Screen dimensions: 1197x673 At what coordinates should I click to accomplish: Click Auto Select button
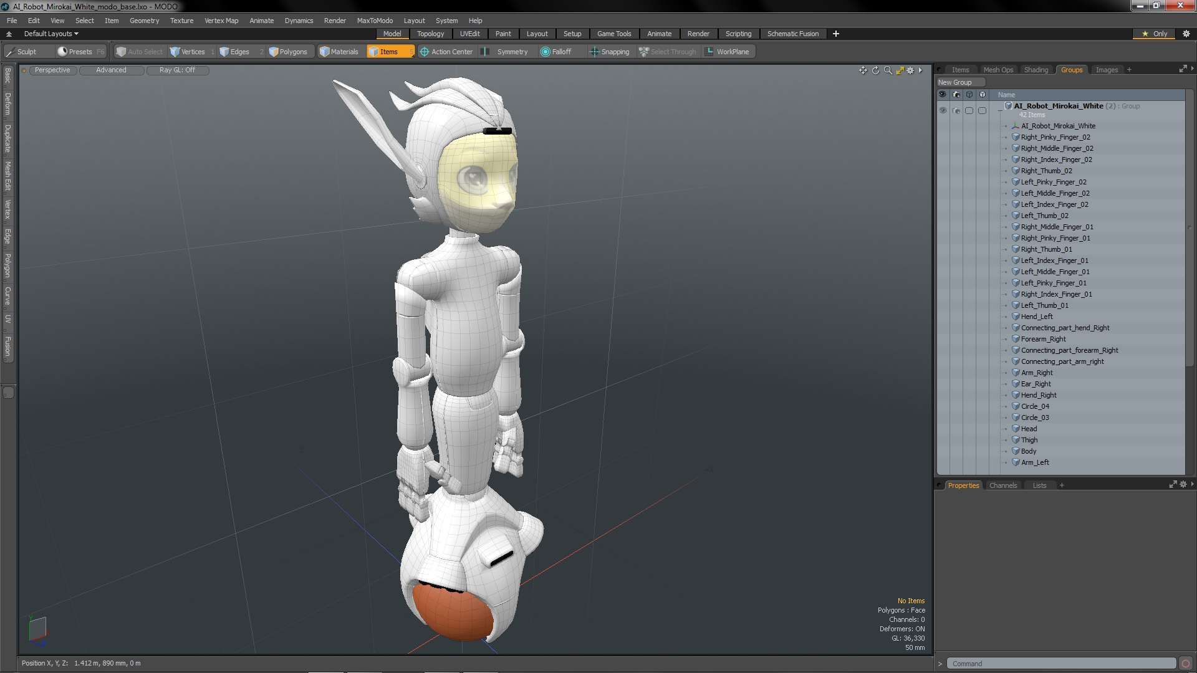click(139, 52)
